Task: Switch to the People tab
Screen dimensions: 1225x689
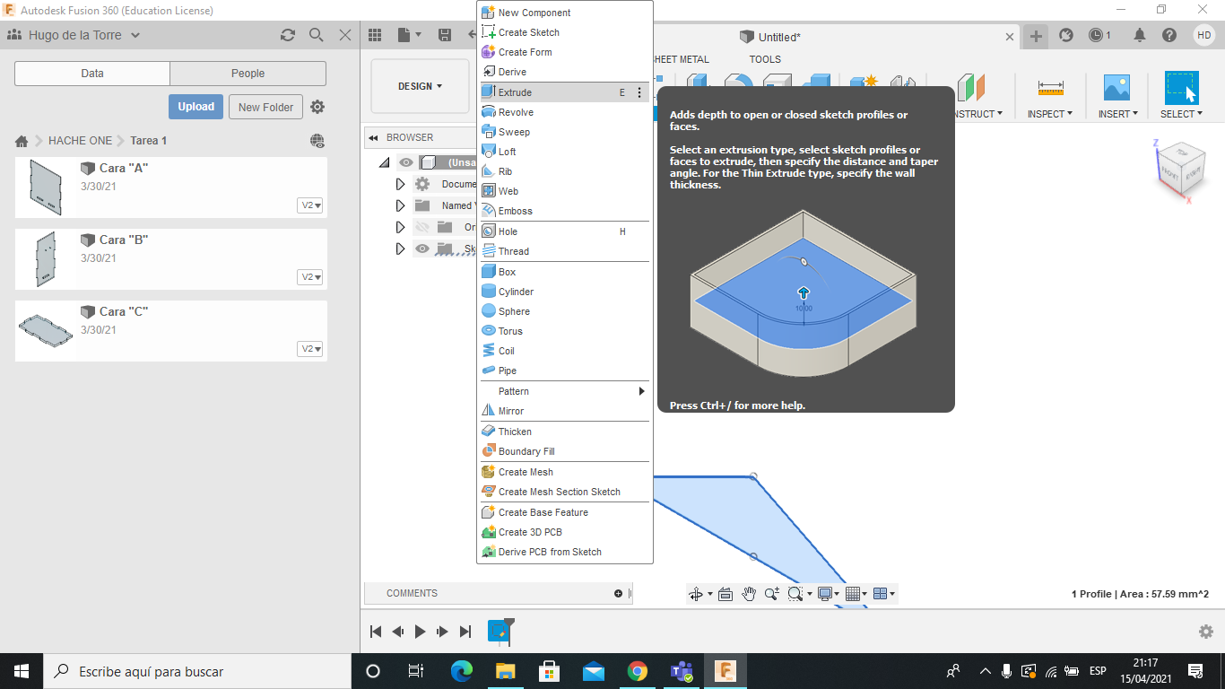Action: point(248,74)
